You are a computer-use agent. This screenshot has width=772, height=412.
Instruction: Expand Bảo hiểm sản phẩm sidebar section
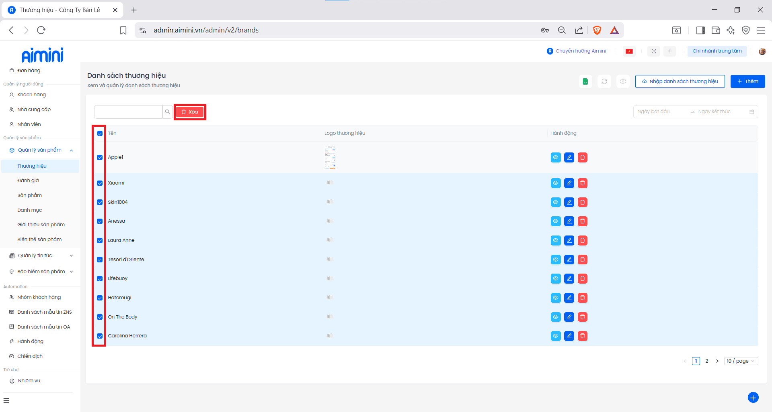(x=41, y=272)
